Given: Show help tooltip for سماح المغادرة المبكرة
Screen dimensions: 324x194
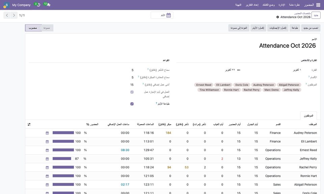Looking at the screenshot, I should click(138, 77).
